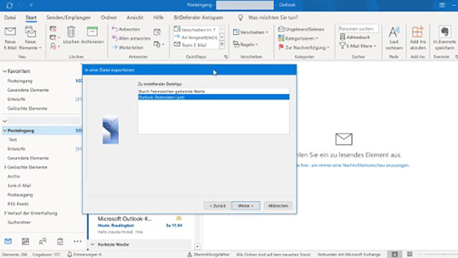The width and height of the screenshot is (458, 258).
Task: Collapse the Favoriten section
Action: click(4, 70)
